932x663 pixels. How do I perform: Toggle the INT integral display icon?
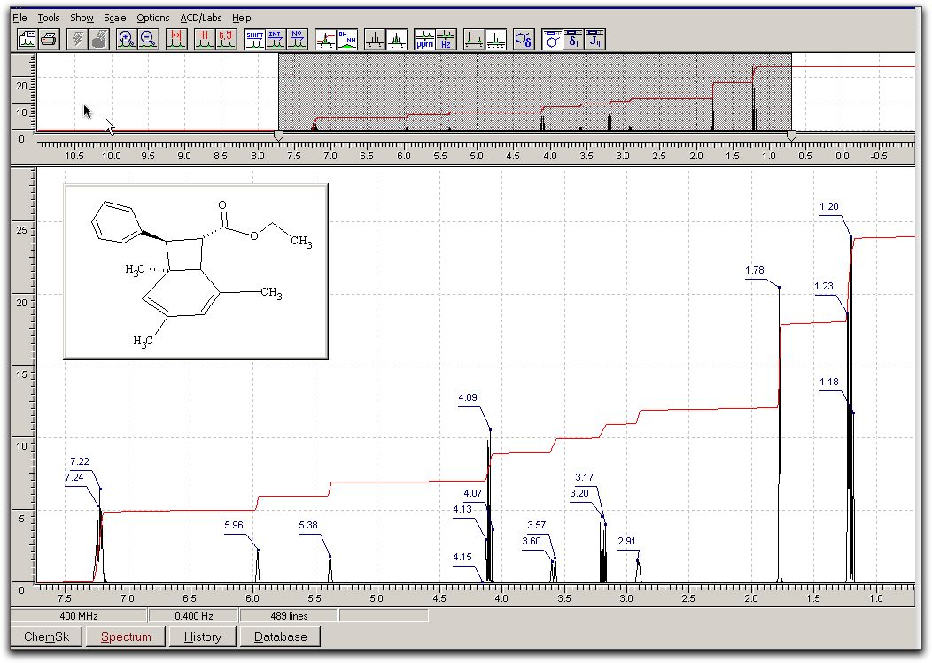[276, 39]
